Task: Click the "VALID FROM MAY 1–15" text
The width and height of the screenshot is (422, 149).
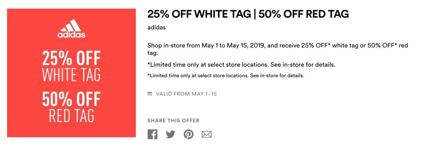Action: click(186, 94)
